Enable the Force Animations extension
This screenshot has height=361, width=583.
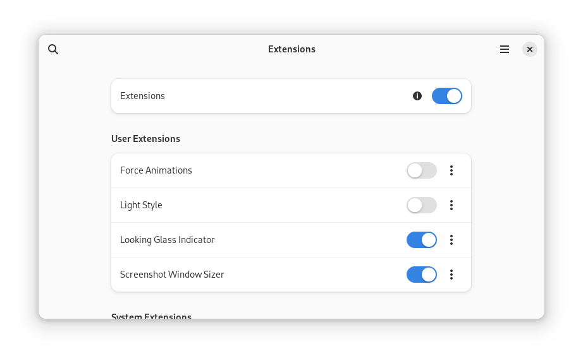point(421,170)
